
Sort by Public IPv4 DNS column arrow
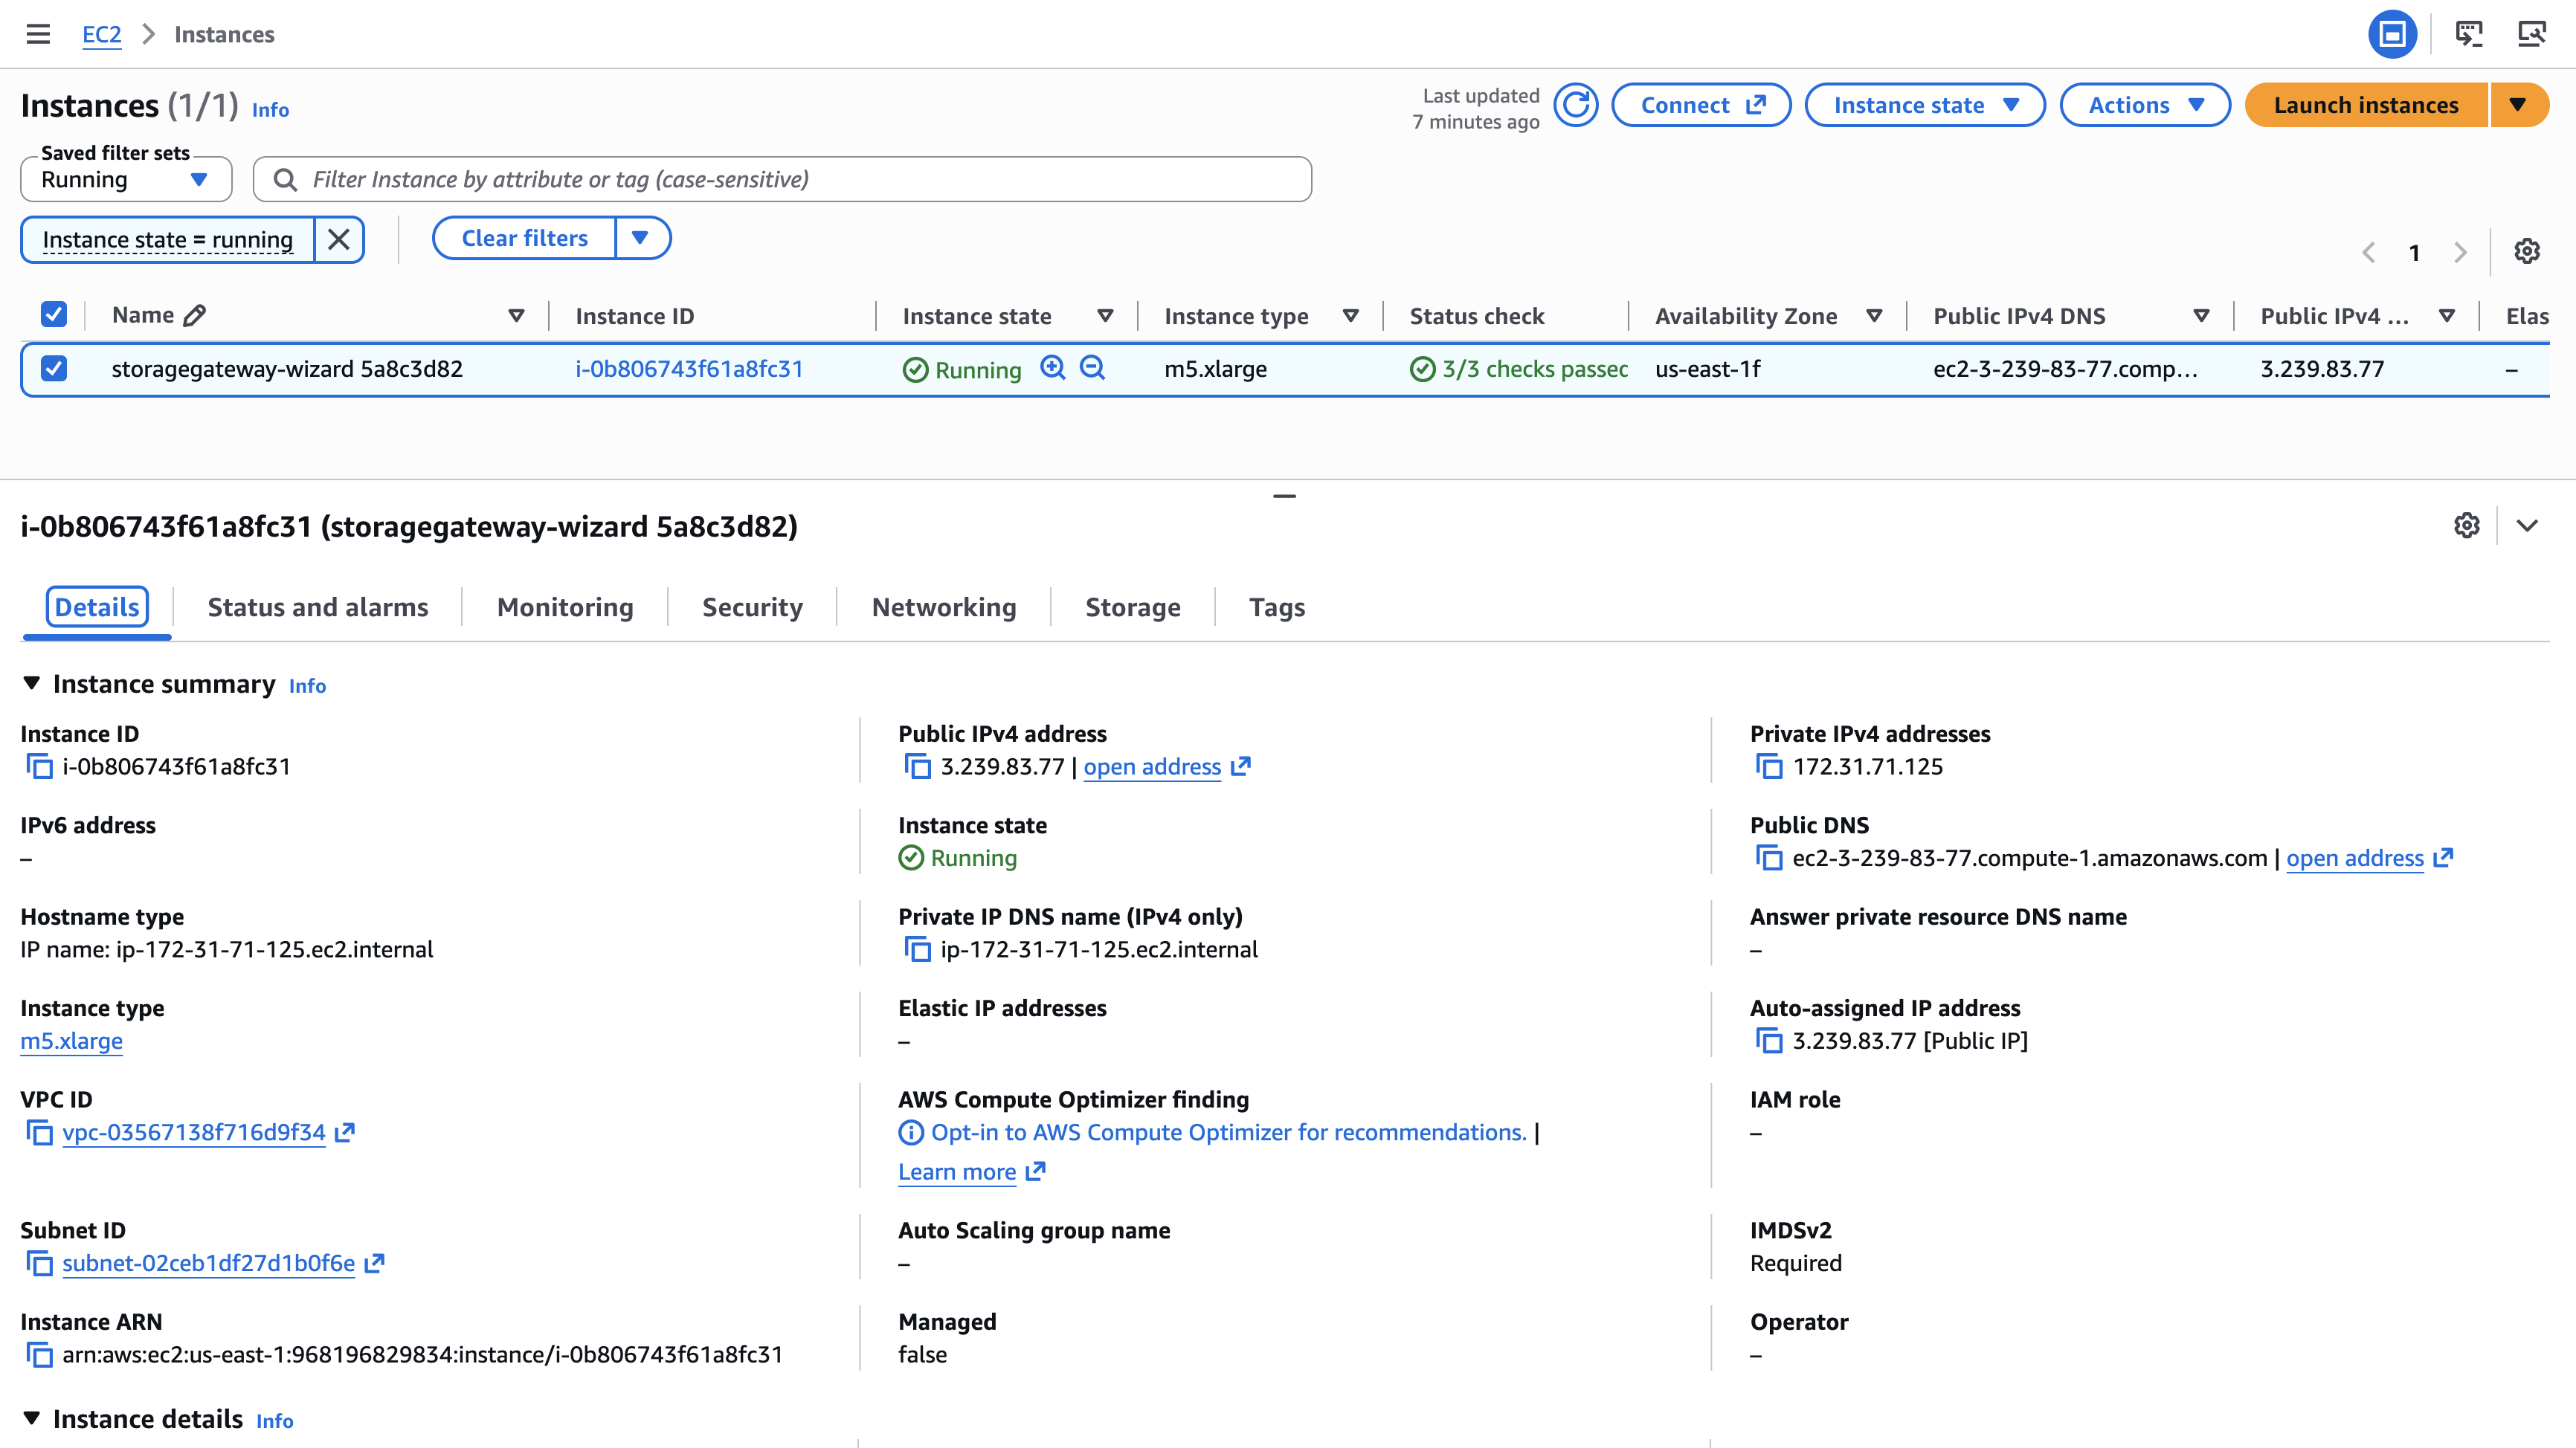[2201, 316]
